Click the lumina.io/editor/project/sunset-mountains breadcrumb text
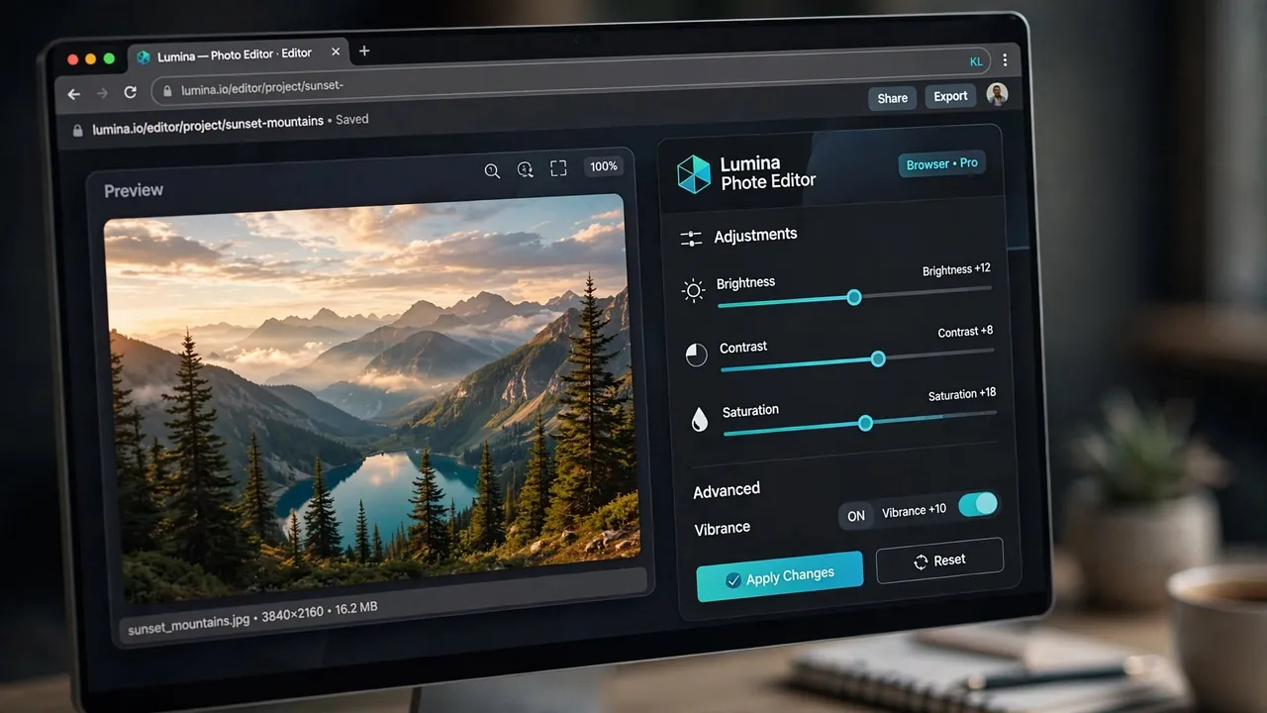1267x713 pixels. tap(208, 125)
